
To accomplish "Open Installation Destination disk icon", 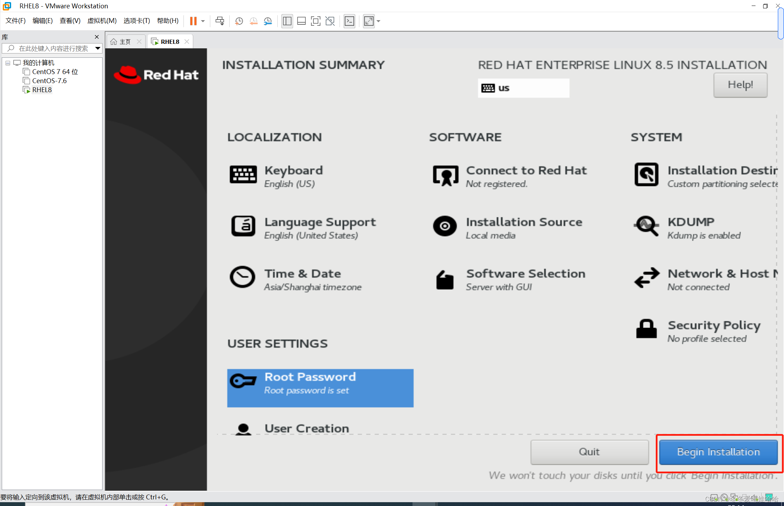I will (646, 174).
